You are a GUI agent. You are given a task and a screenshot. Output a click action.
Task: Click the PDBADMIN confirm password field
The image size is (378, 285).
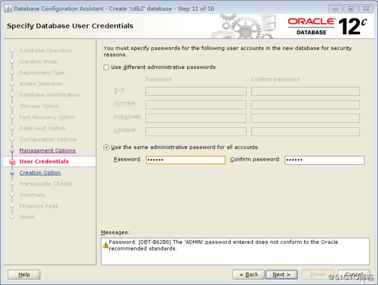point(305,118)
